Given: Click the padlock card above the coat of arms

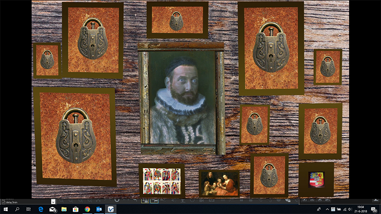Looking at the screenshot, I should pyautogui.click(x=321, y=131).
